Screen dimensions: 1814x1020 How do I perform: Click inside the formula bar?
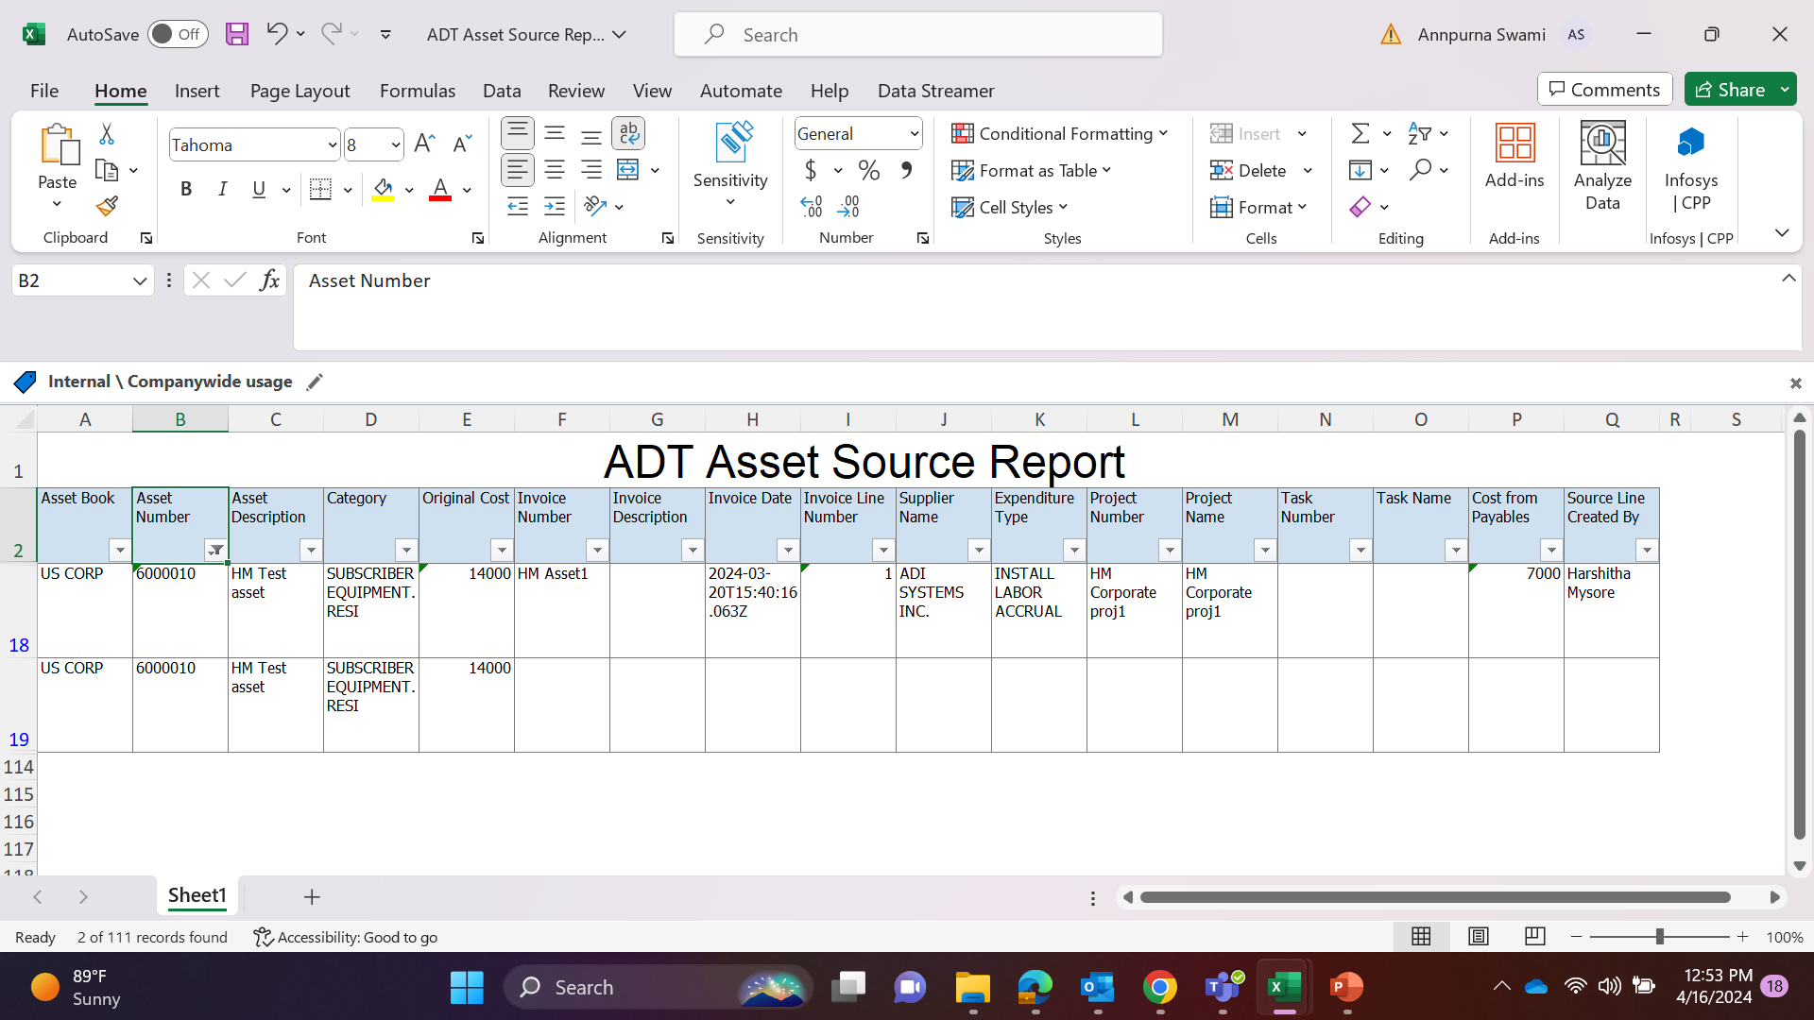pos(661,280)
